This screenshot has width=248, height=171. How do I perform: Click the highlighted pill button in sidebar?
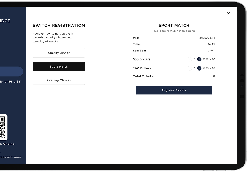(11, 72)
